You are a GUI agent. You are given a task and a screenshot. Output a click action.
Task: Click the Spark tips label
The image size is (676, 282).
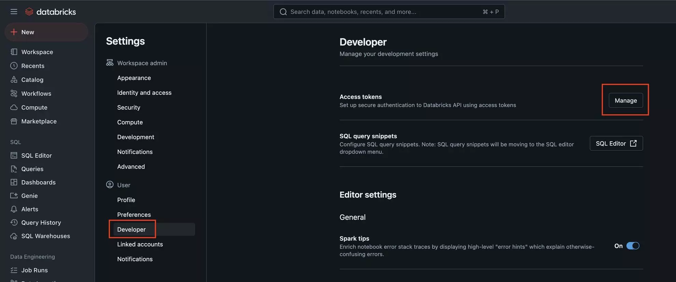pyautogui.click(x=354, y=238)
